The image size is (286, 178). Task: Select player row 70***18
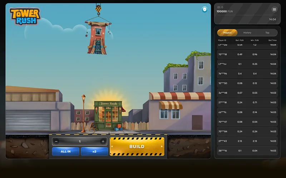247,54
